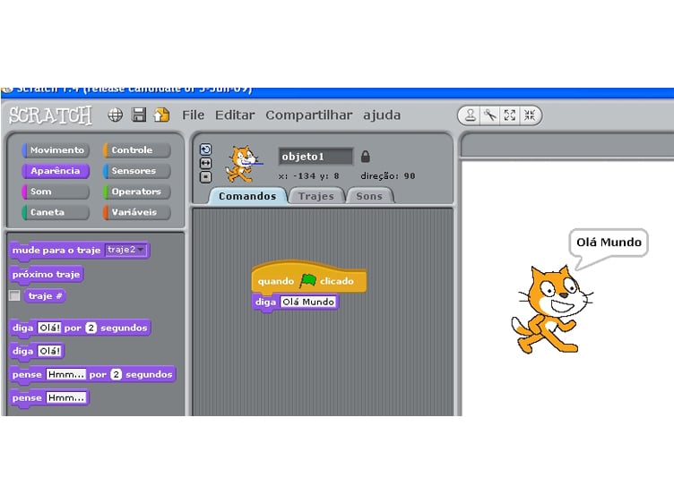This screenshot has width=674, height=503.
Task: Select the scissors delete tool
Action: click(490, 115)
